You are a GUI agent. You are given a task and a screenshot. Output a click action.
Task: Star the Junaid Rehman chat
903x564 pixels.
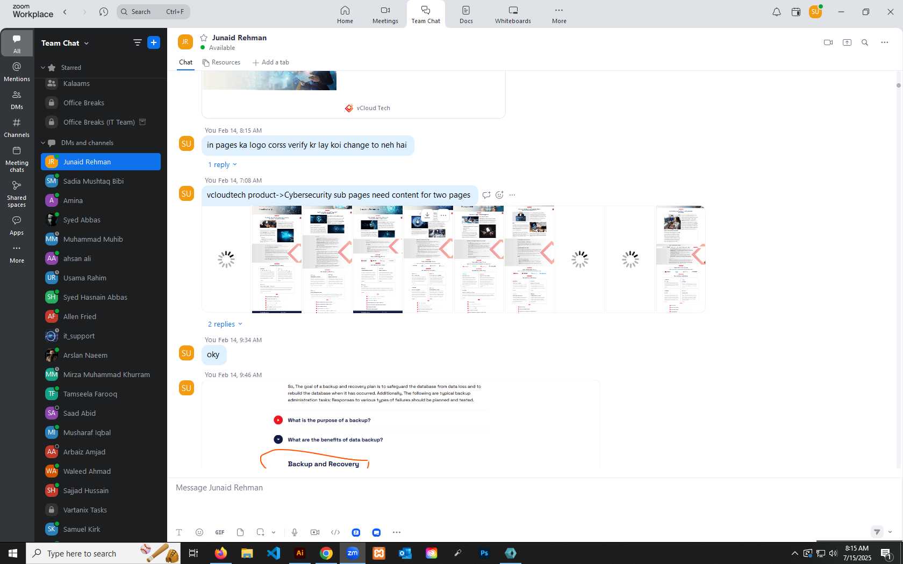(204, 38)
